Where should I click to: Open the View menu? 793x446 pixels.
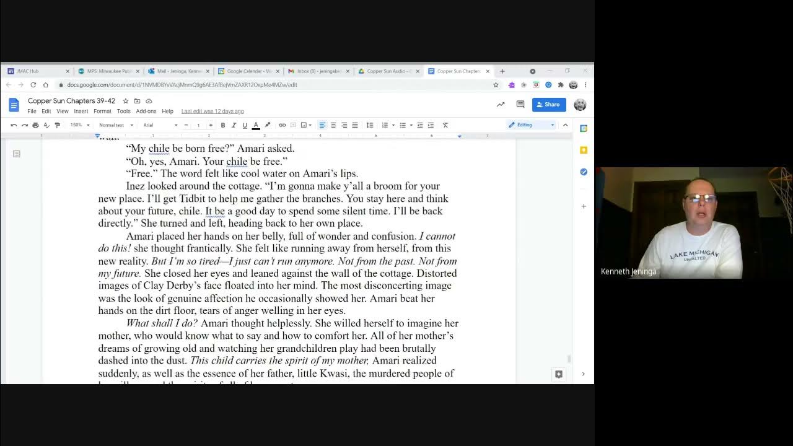pos(63,111)
